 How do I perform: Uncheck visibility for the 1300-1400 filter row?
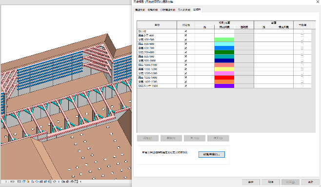186,78
